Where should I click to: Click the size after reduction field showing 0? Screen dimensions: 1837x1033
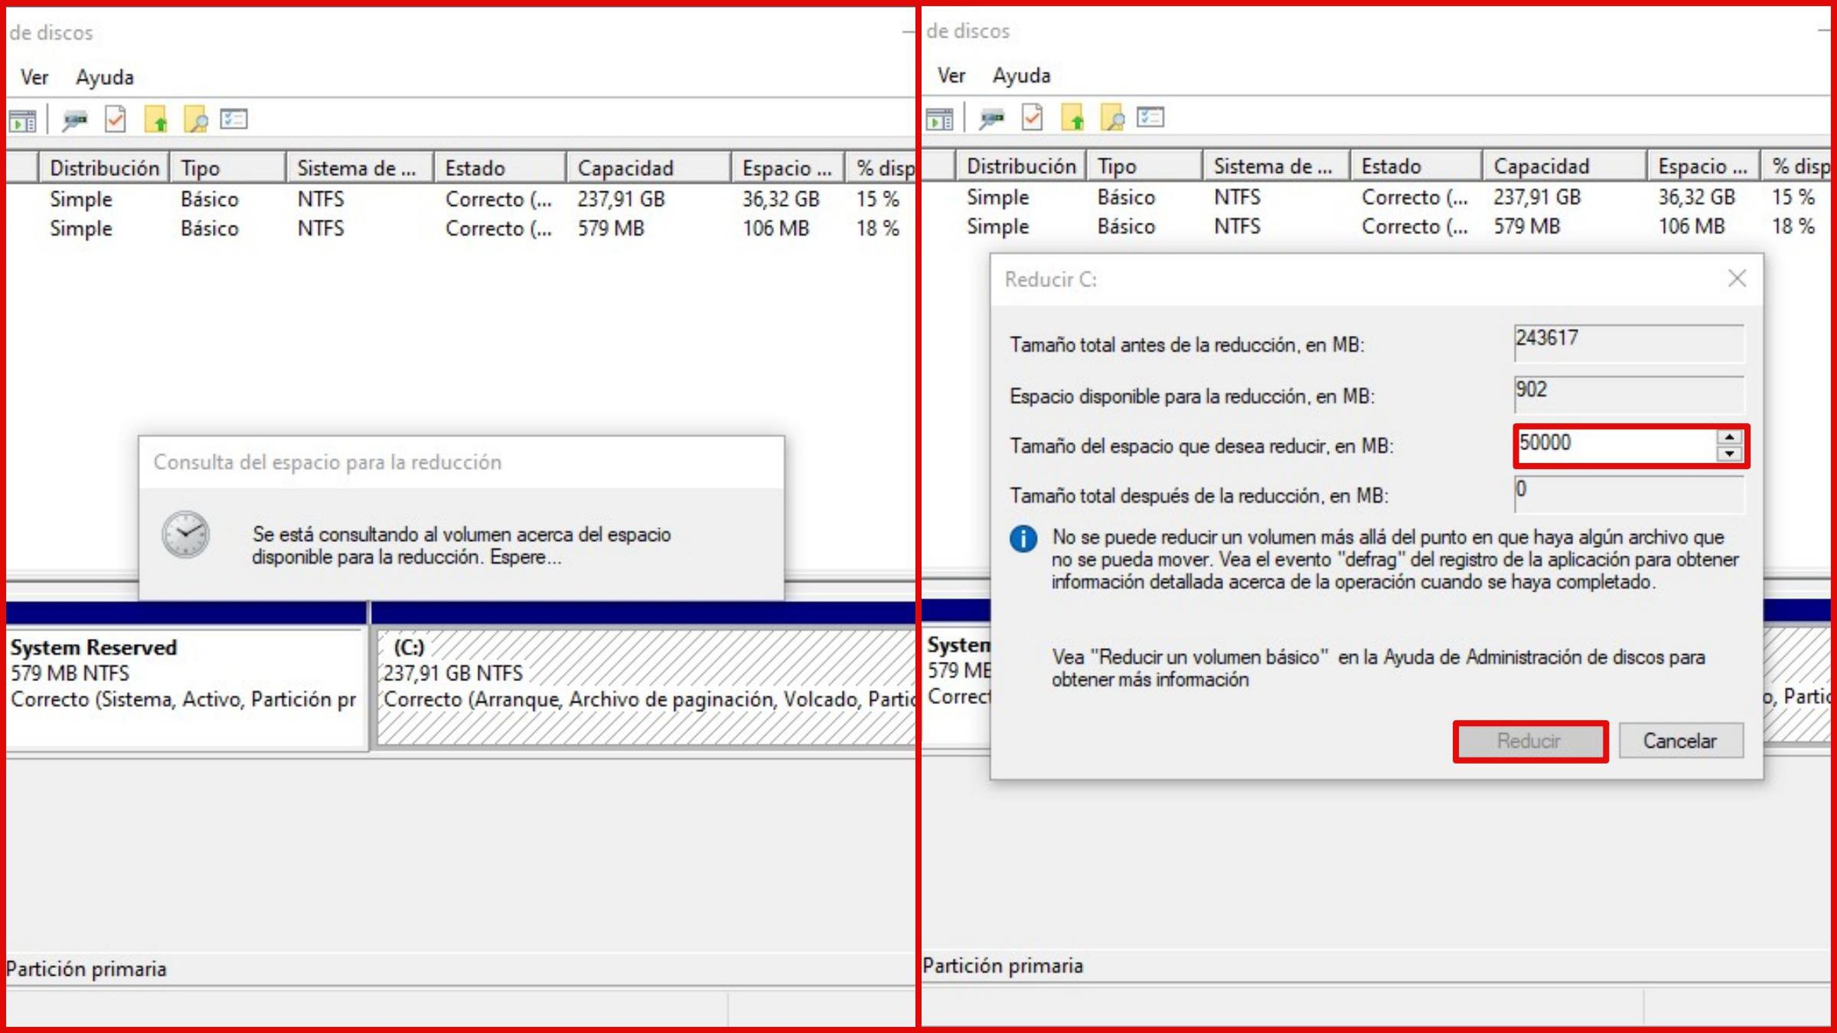pos(1629,494)
